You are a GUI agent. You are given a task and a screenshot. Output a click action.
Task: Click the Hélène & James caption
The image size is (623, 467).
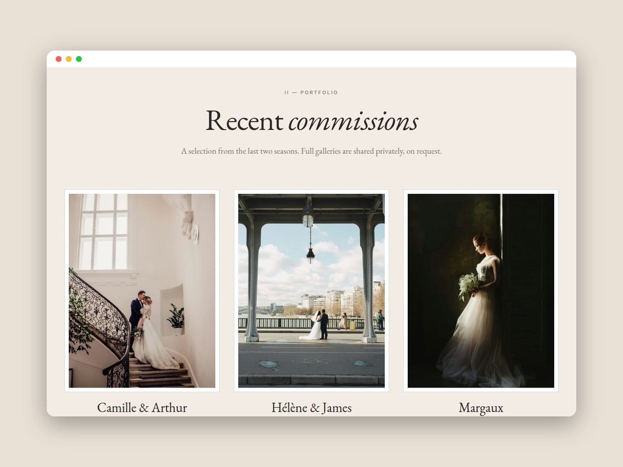311,407
